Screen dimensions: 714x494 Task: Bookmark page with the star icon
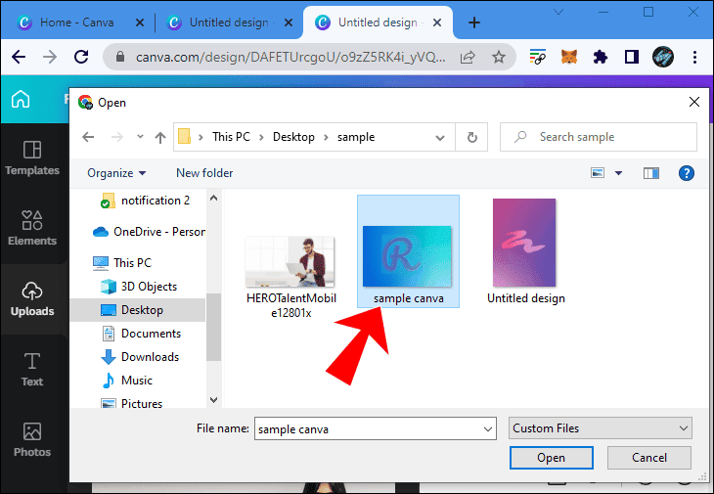click(499, 58)
